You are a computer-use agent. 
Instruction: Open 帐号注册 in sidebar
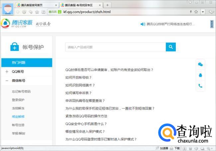tap(18, 125)
